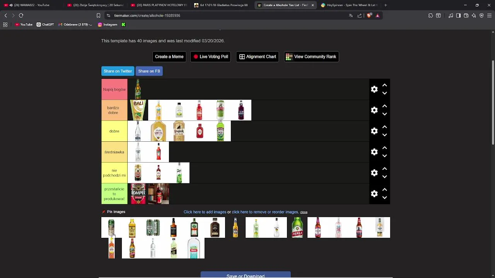Move bardzo dobre tier up with arrow
The height and width of the screenshot is (278, 495).
(x=384, y=106)
